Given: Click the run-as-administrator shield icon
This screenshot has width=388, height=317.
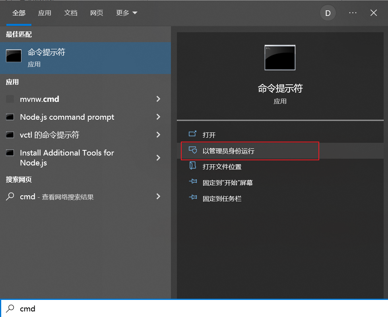Looking at the screenshot, I should (x=193, y=150).
